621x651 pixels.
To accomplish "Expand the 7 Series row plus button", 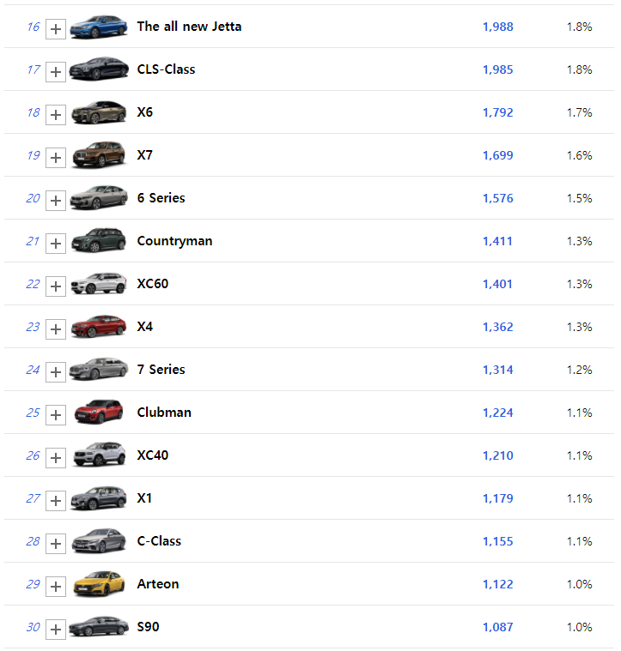I will (56, 372).
